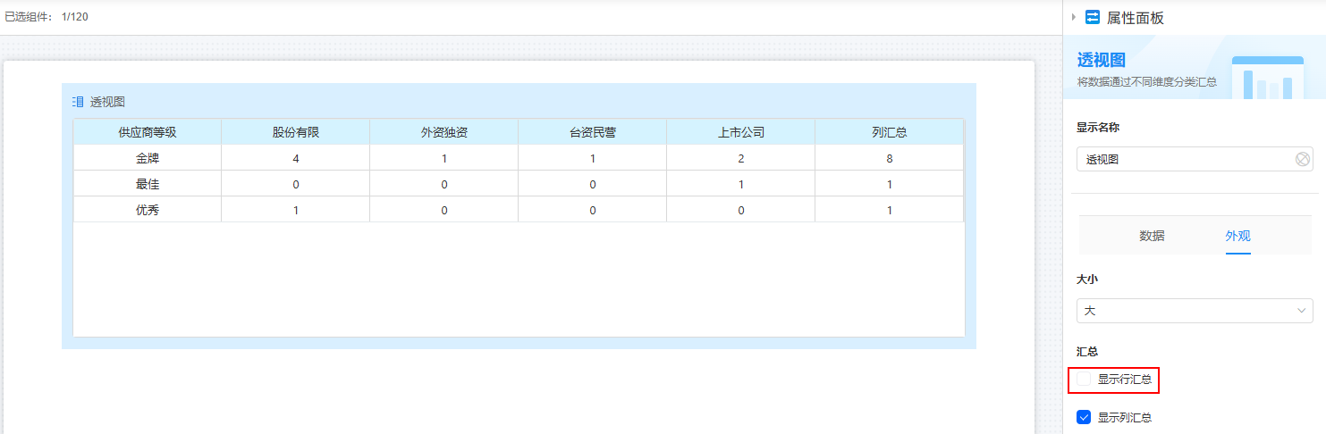
Task: Click the 上市公司 value 2 in 金牌 row
Action: pyautogui.click(x=741, y=158)
